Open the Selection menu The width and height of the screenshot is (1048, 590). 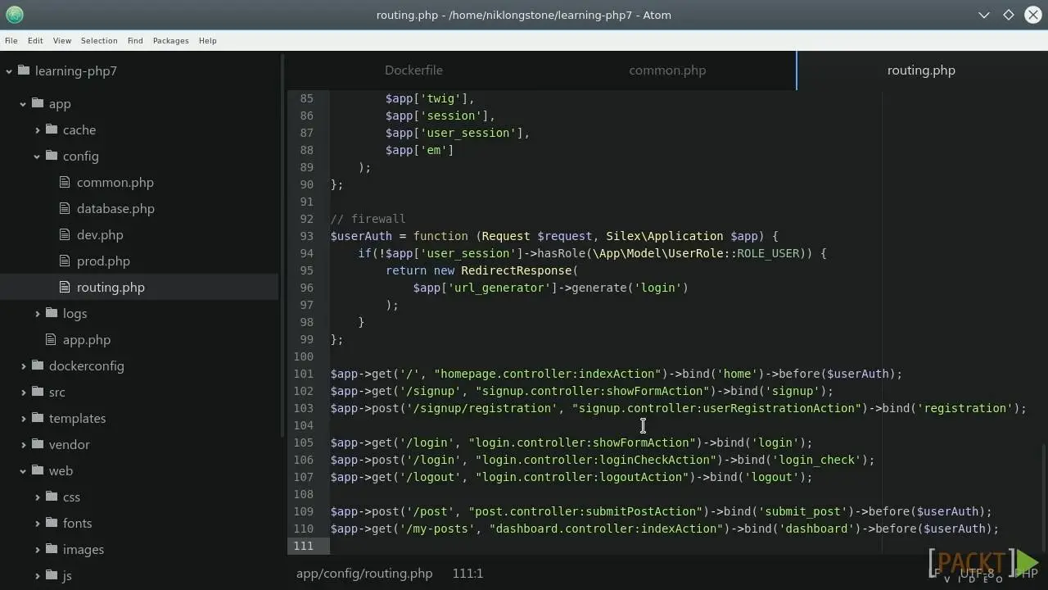99,40
